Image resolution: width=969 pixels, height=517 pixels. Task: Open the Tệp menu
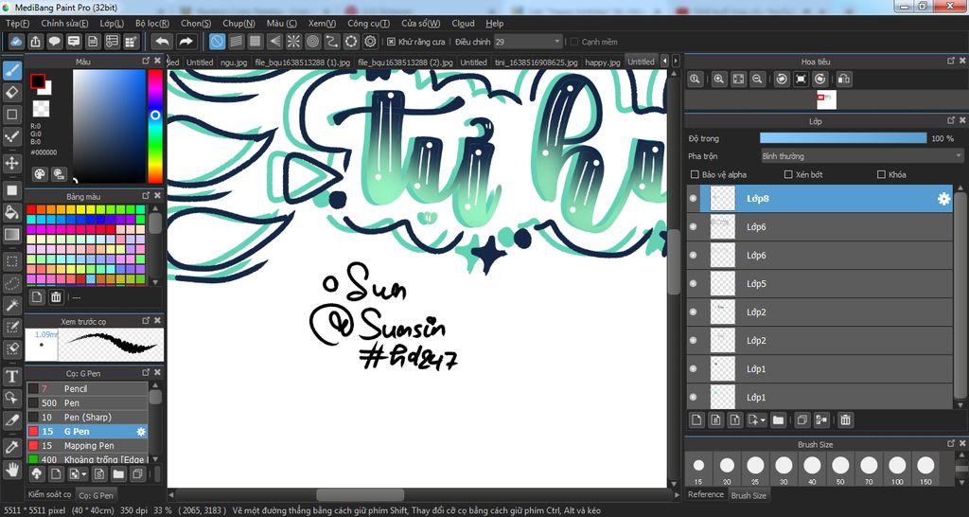tap(17, 23)
